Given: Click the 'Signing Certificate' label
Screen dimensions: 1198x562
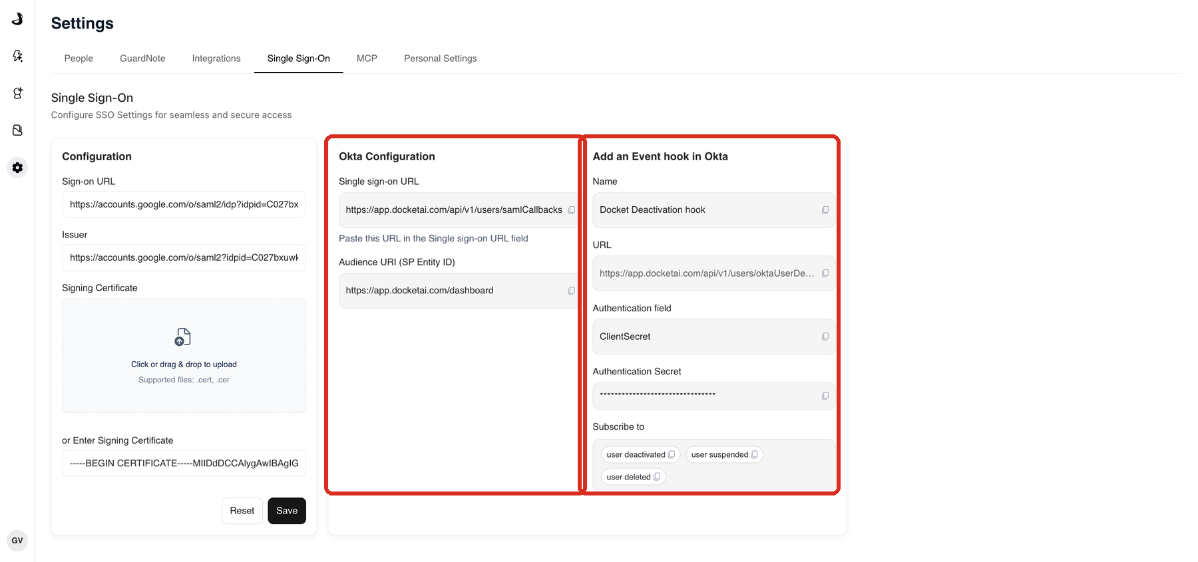Looking at the screenshot, I should [100, 288].
